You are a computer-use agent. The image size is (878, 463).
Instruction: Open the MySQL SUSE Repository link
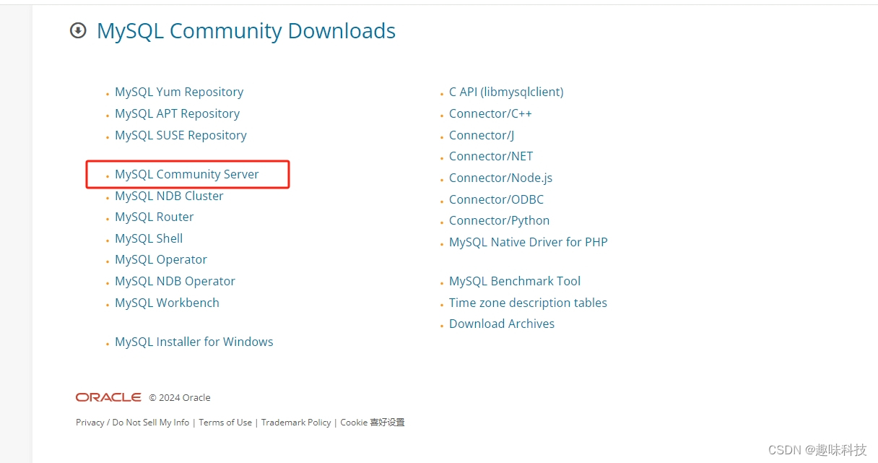pos(181,135)
